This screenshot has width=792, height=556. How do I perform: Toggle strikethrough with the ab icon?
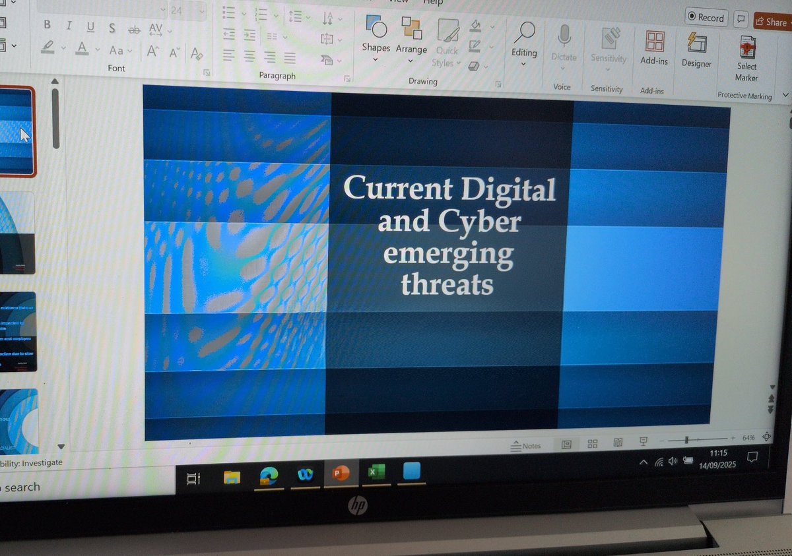pyautogui.click(x=134, y=29)
